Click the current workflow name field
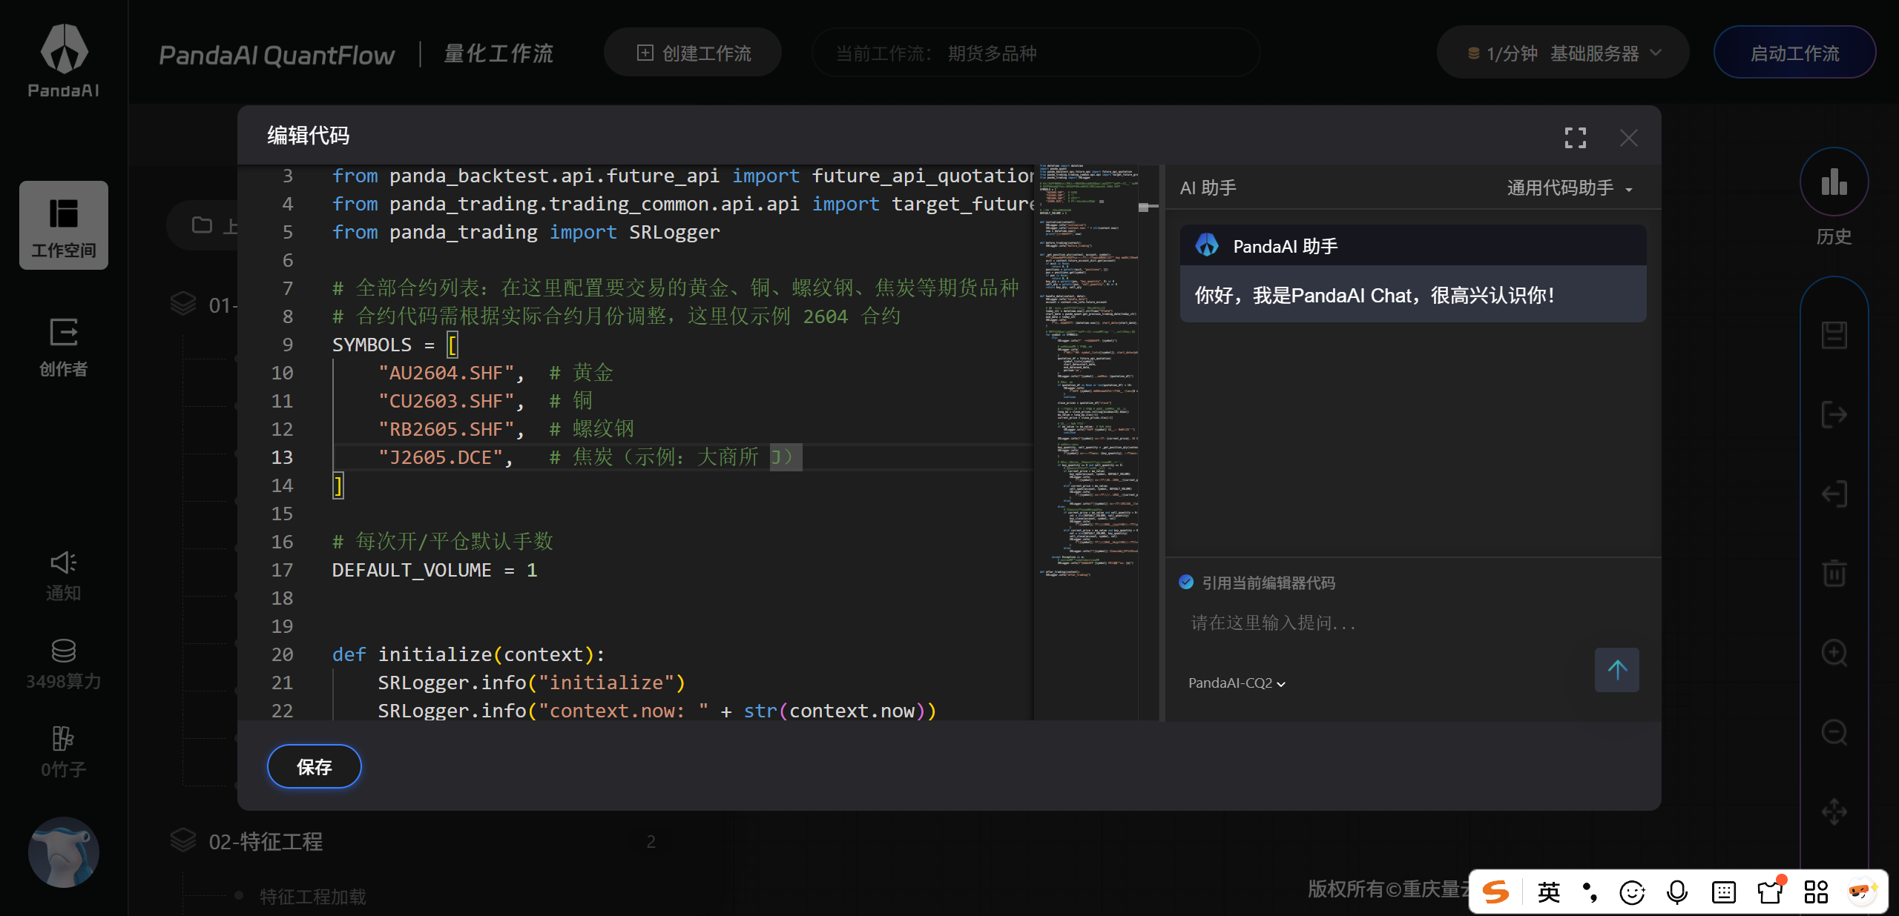This screenshot has height=916, width=1899. (x=1036, y=53)
